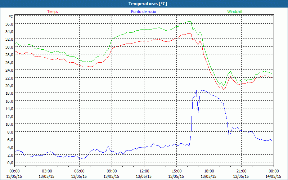Image resolution: width=288 pixels, height=180 pixels.
Task: Select the 30,0 y-axis value
Action: click(x=9, y=47)
